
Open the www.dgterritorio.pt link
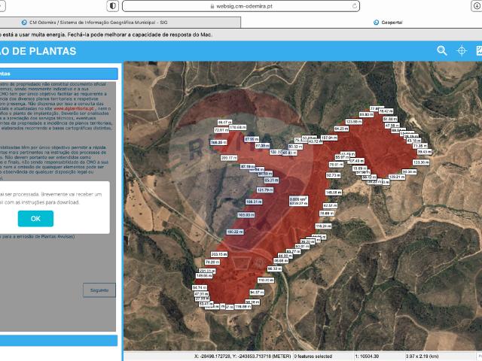click(x=73, y=108)
